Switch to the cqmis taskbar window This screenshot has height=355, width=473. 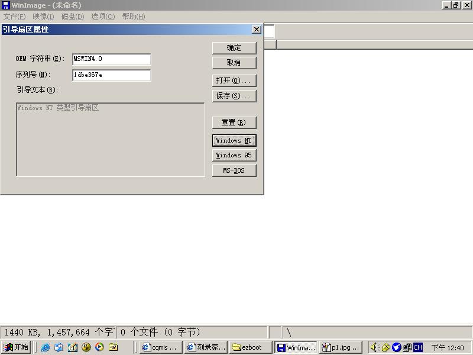161,347
